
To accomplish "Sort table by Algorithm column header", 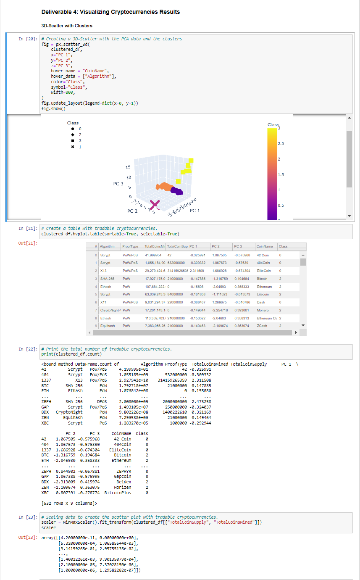I will pos(107,246).
